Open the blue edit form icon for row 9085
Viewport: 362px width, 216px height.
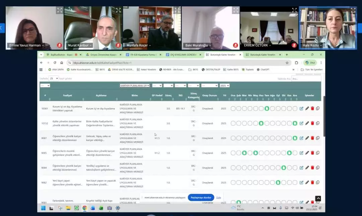click(301, 153)
